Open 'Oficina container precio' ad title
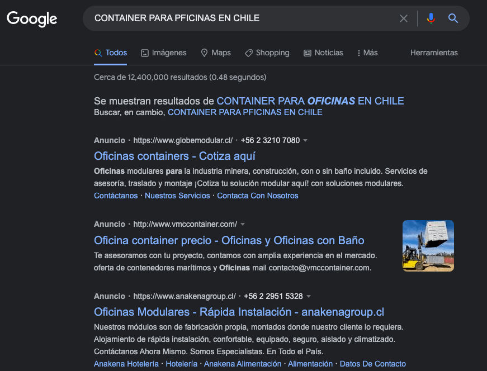This screenshot has height=371, width=487. click(229, 240)
